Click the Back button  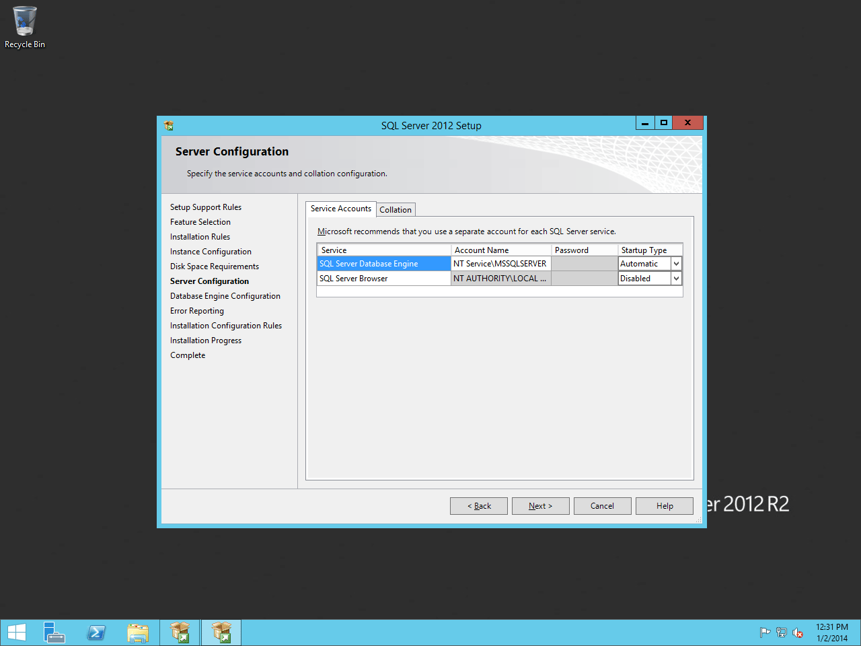pyautogui.click(x=479, y=506)
